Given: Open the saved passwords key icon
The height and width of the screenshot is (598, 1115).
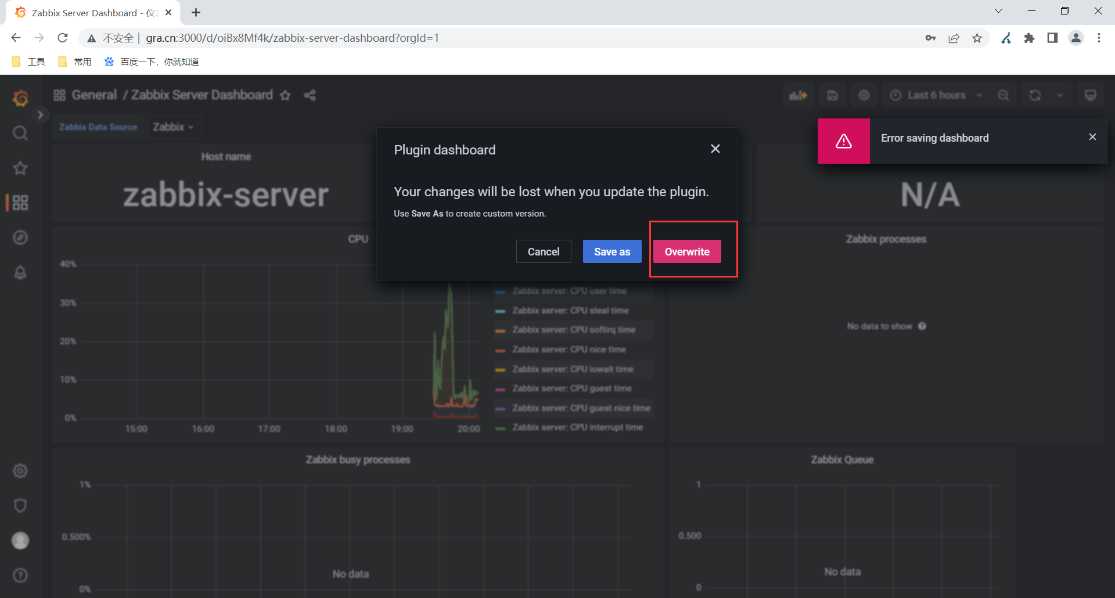Looking at the screenshot, I should (930, 38).
